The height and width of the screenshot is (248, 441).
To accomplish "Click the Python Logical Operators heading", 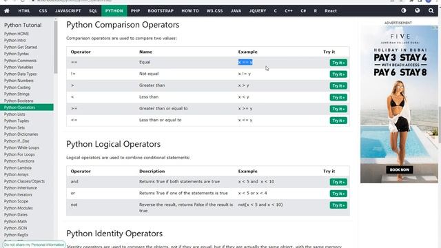I will coord(113,144).
